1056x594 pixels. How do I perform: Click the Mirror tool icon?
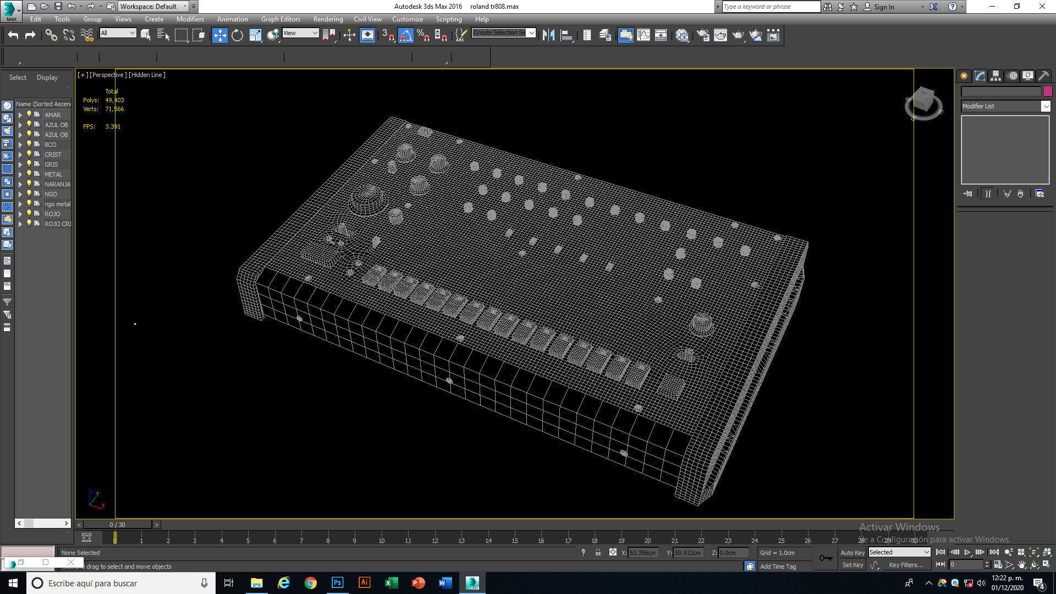pyautogui.click(x=548, y=35)
